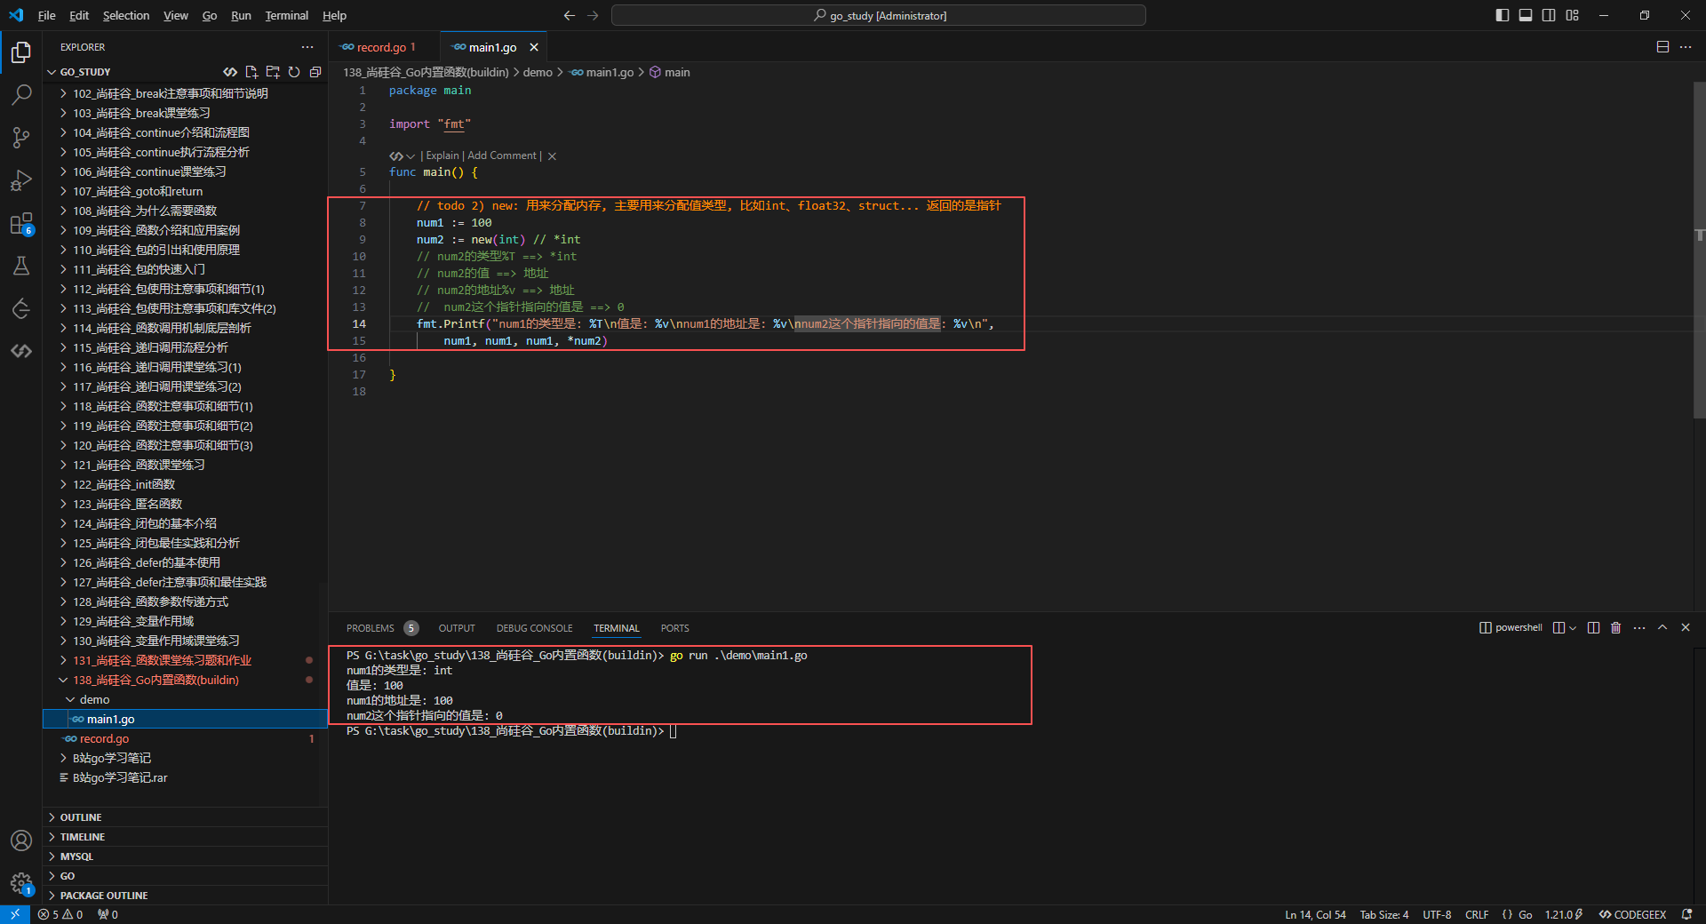Expand the OUTLINE section
1706x924 pixels.
tap(186, 817)
